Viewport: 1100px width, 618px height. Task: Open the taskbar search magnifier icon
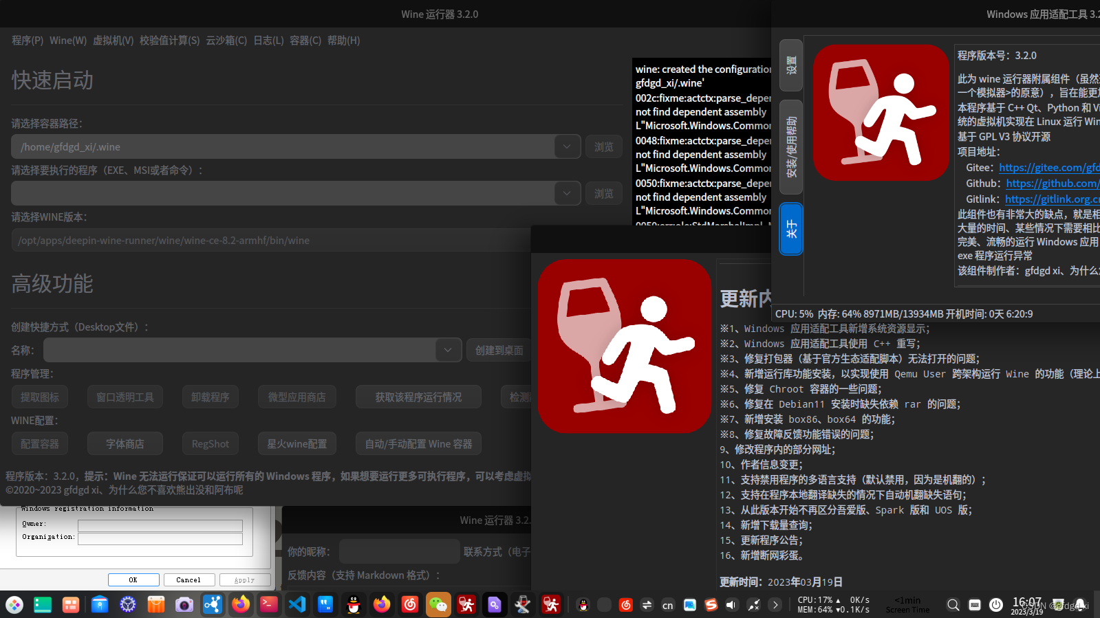click(x=953, y=605)
